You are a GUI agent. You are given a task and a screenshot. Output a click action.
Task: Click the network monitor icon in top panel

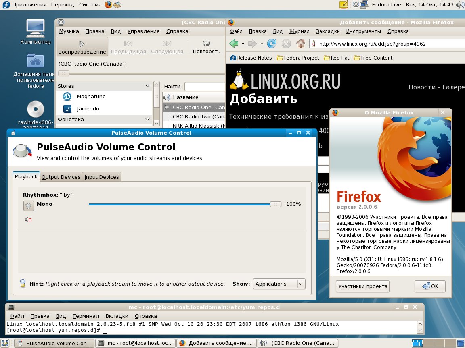coord(364,4)
